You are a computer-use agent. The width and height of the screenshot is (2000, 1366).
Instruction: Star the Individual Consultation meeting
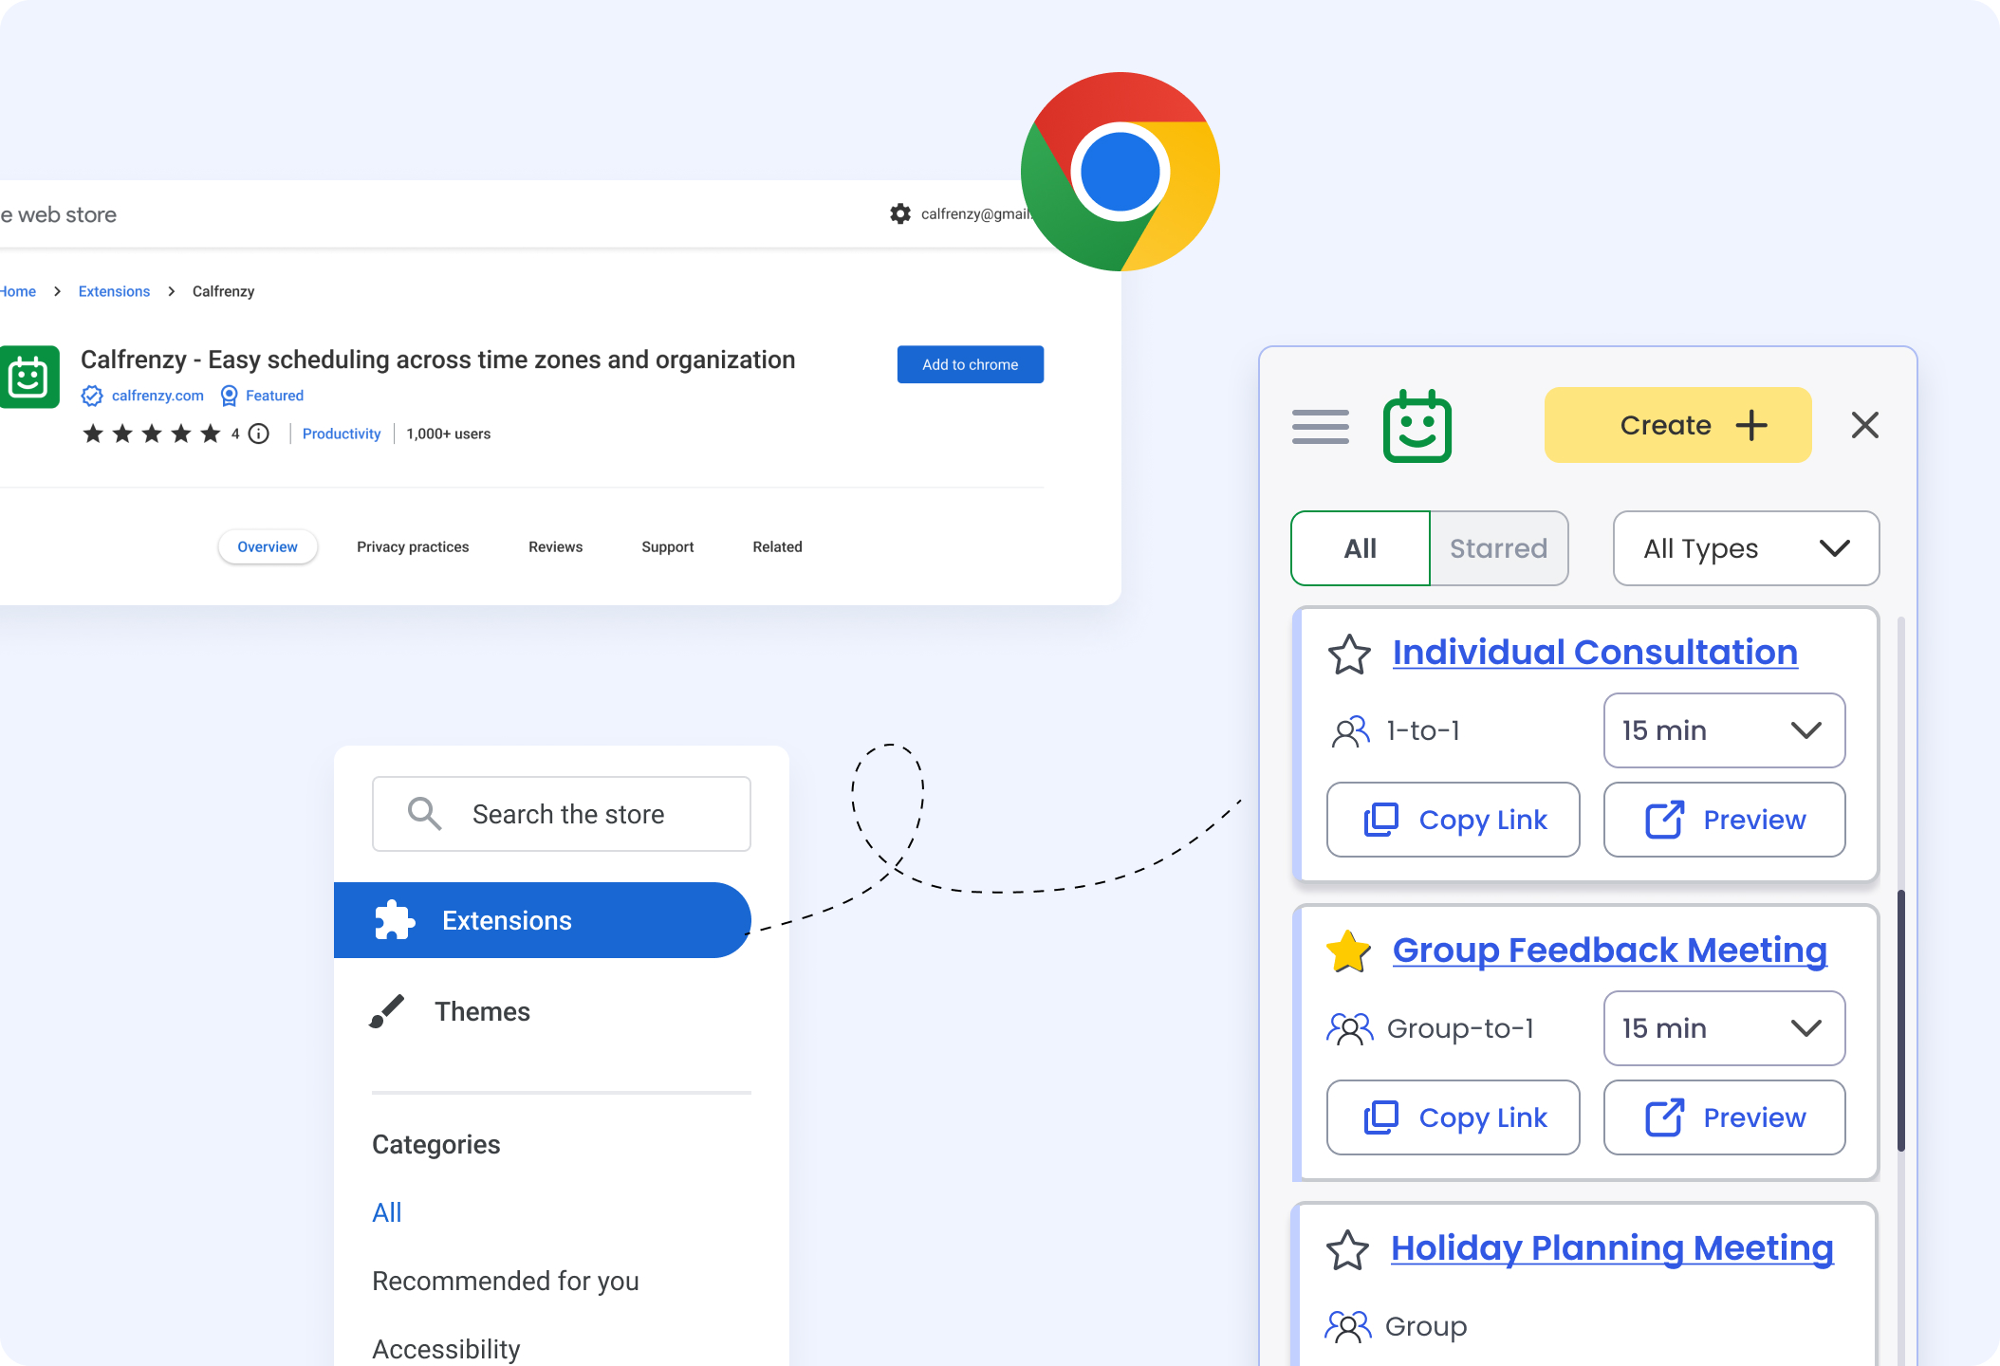[1348, 654]
